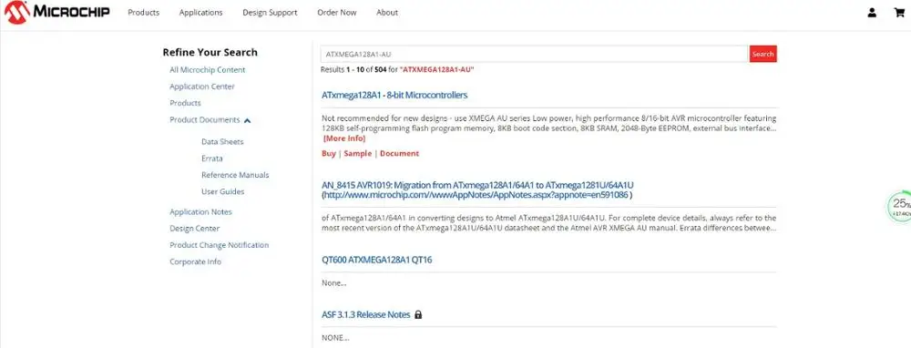Click the Buy link
Viewport: 911px width, 348px height.
pyautogui.click(x=329, y=153)
